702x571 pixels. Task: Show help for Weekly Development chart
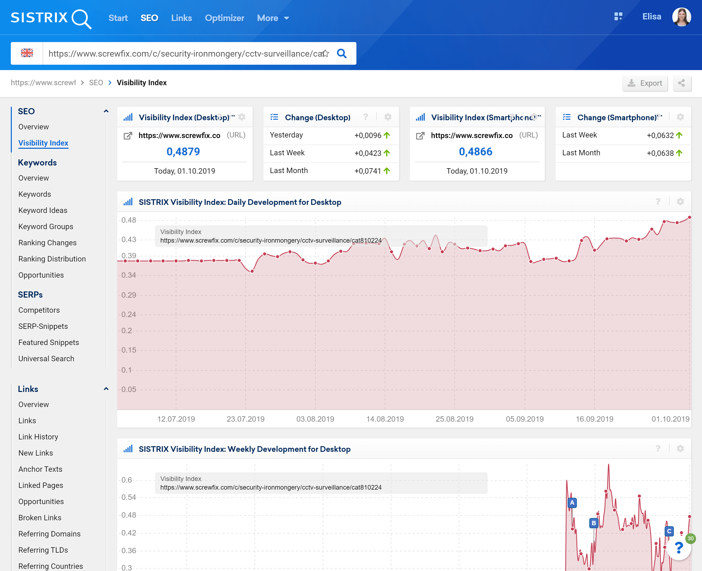tap(658, 449)
